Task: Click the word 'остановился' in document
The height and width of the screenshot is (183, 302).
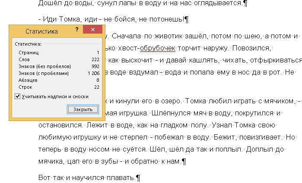Action: point(60,125)
